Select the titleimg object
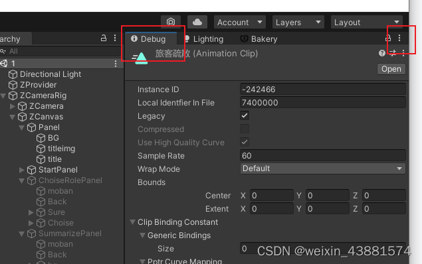 (61, 149)
